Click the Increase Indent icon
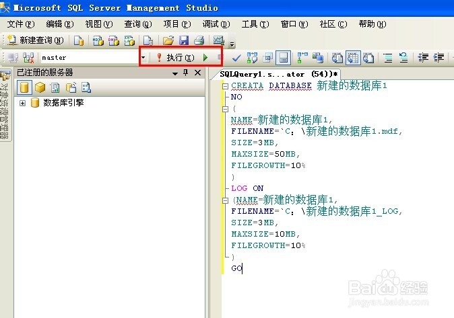Screen dimensions: 454x318 click(439, 58)
